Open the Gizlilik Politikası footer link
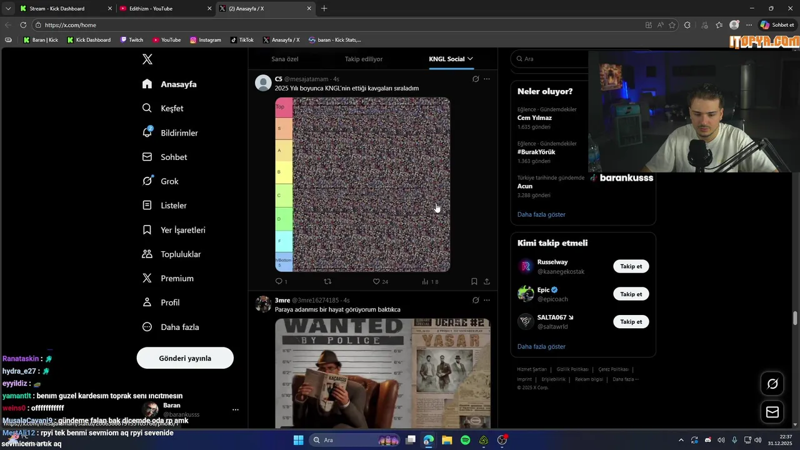 [572, 369]
